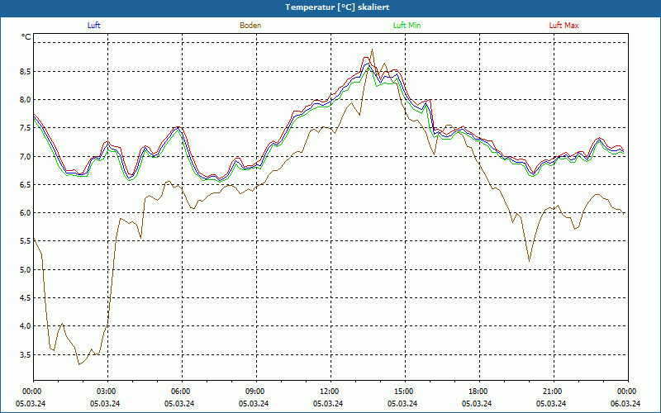Click the Boden curve dip near 20:00
The image size is (661, 413).
pos(529,261)
